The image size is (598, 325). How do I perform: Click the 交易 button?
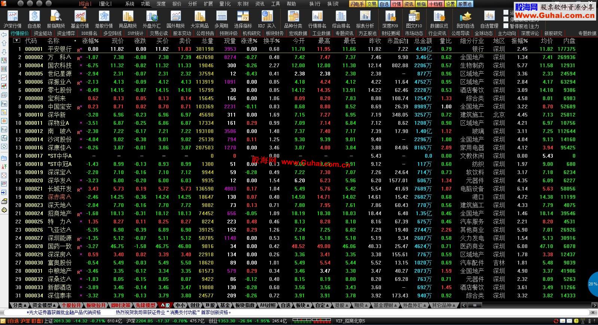pos(372,4)
